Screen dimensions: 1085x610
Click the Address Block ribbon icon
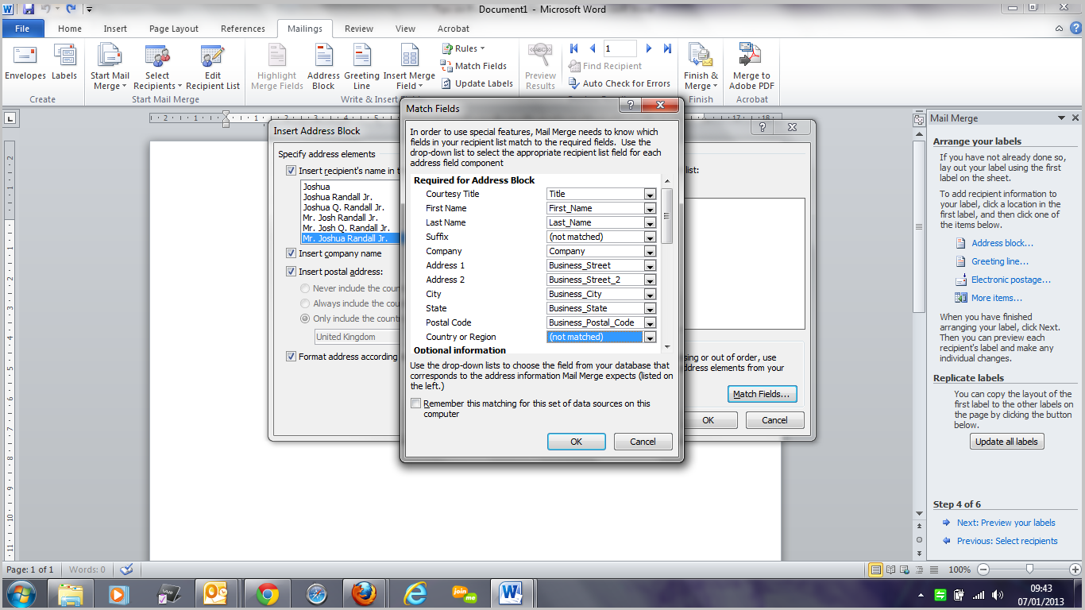click(323, 67)
